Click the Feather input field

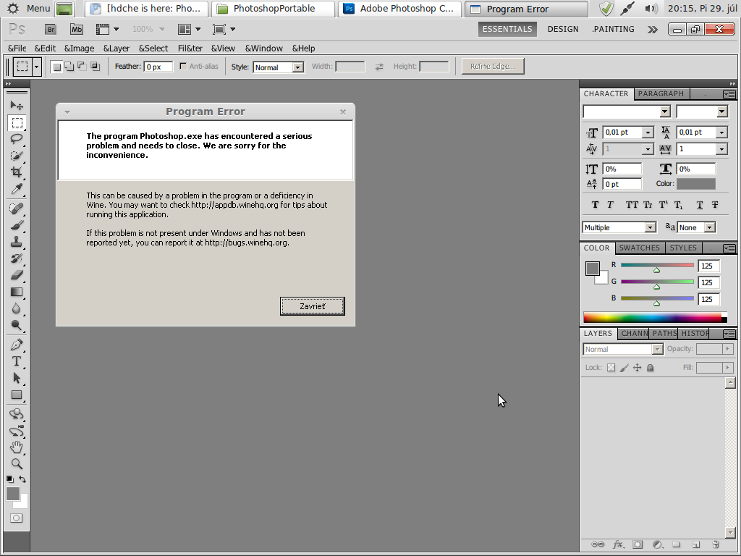click(158, 67)
